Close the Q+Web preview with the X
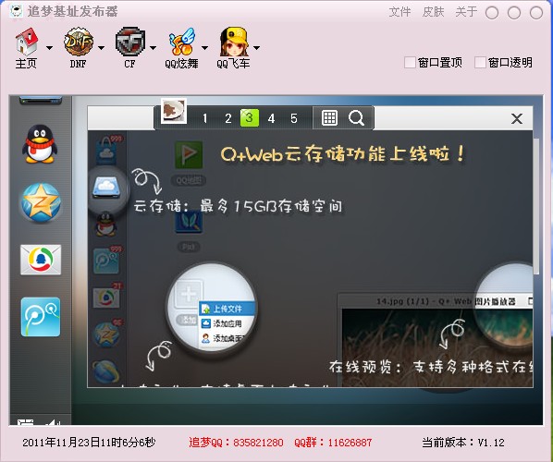The height and width of the screenshot is (462, 553). pyautogui.click(x=517, y=119)
